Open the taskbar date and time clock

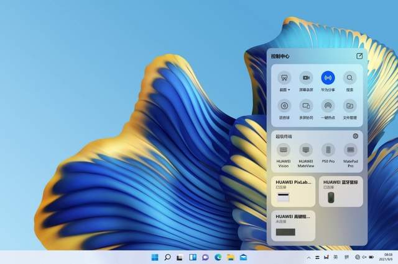(x=388, y=257)
